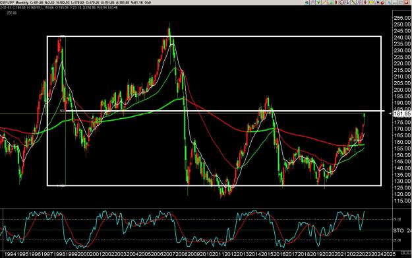Image resolution: width=412 pixels, height=258 pixels.
Task: Click the red double-arrow toolbar icon
Action: click(x=365, y=3)
